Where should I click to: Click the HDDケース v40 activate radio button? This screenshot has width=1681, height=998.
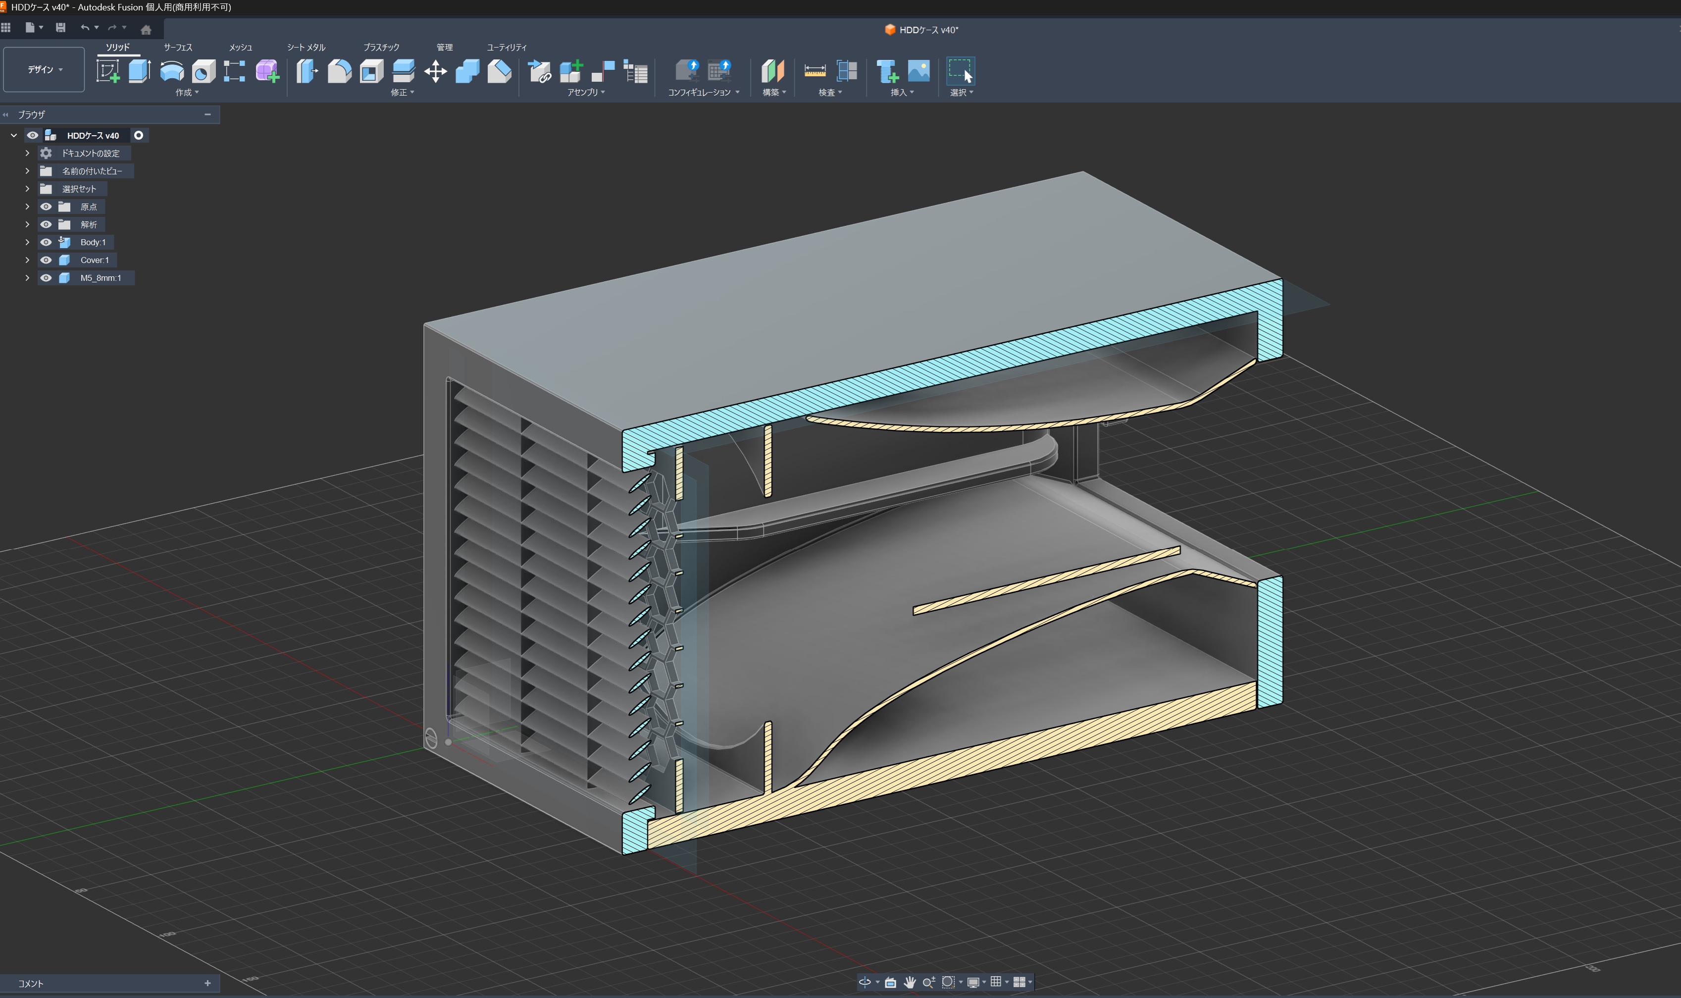click(x=139, y=135)
